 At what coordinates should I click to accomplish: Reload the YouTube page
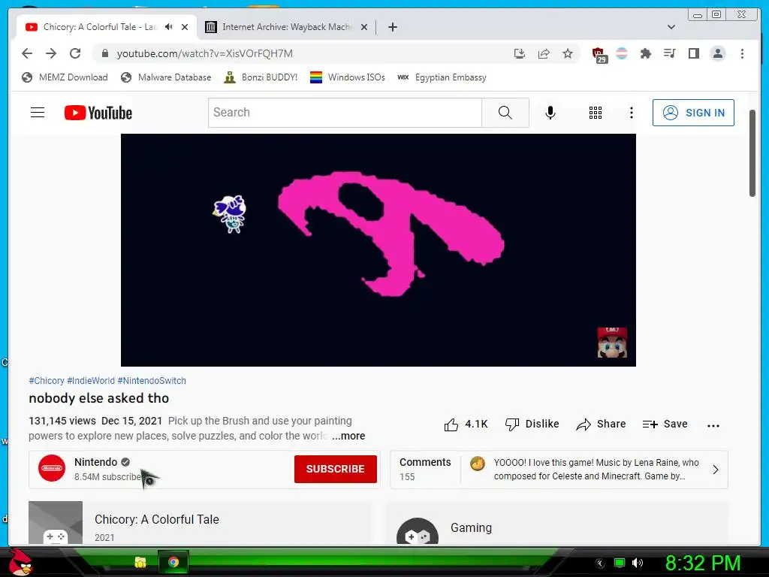click(x=75, y=53)
